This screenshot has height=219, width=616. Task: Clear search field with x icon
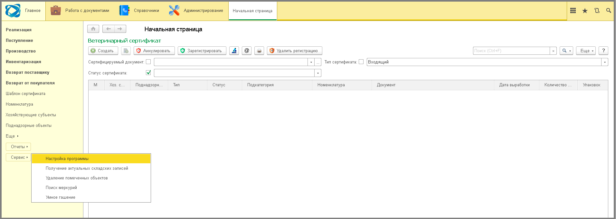click(x=553, y=51)
